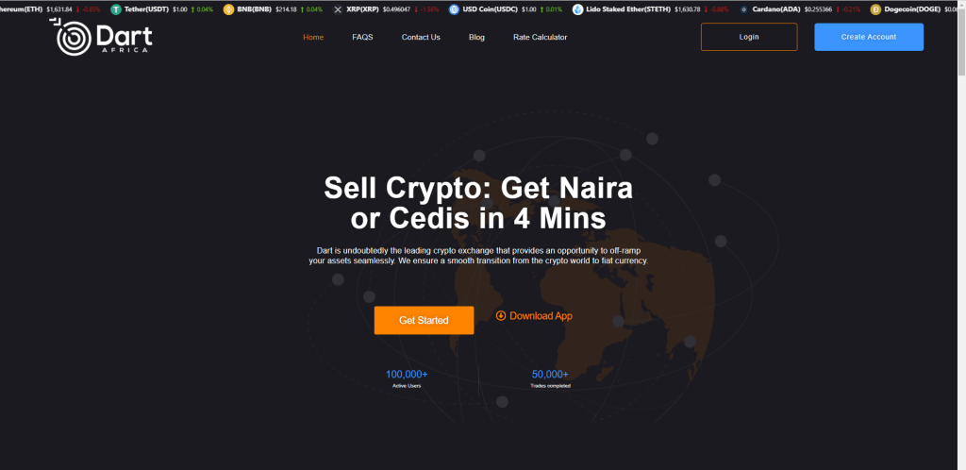Click the 100,000+ Active Users stat

[x=407, y=378]
